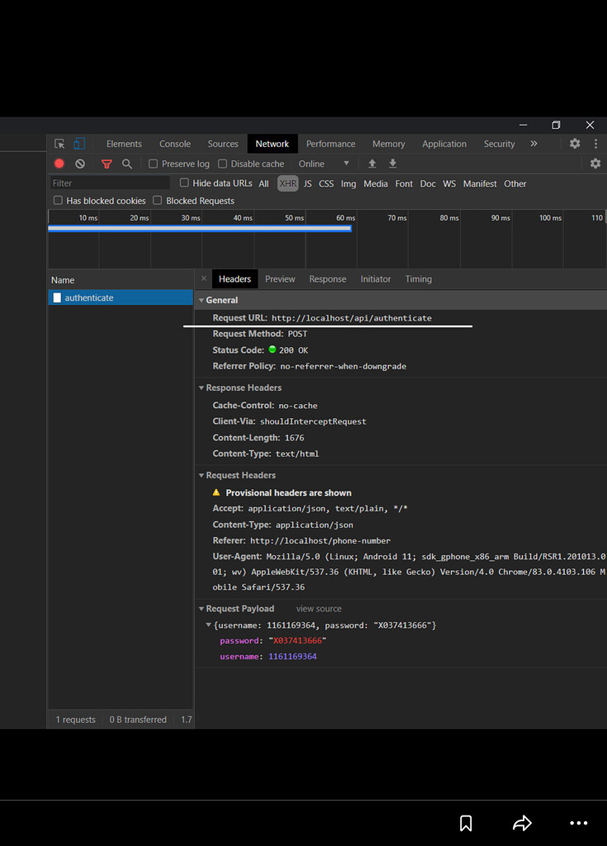Filter requests by Media type
Viewport: 607px width, 846px height.
click(x=376, y=183)
